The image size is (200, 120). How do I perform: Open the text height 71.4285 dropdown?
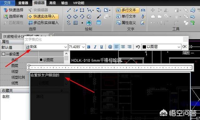pyautogui.click(x=77, y=47)
